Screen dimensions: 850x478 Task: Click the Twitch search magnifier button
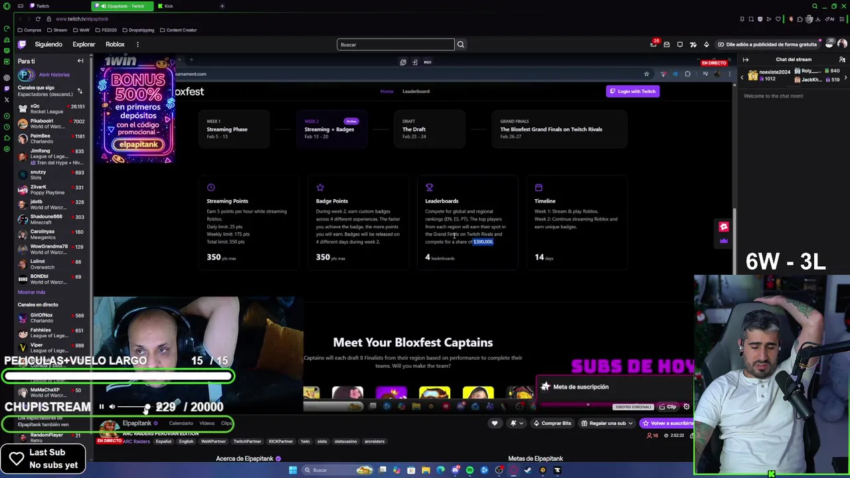click(460, 44)
